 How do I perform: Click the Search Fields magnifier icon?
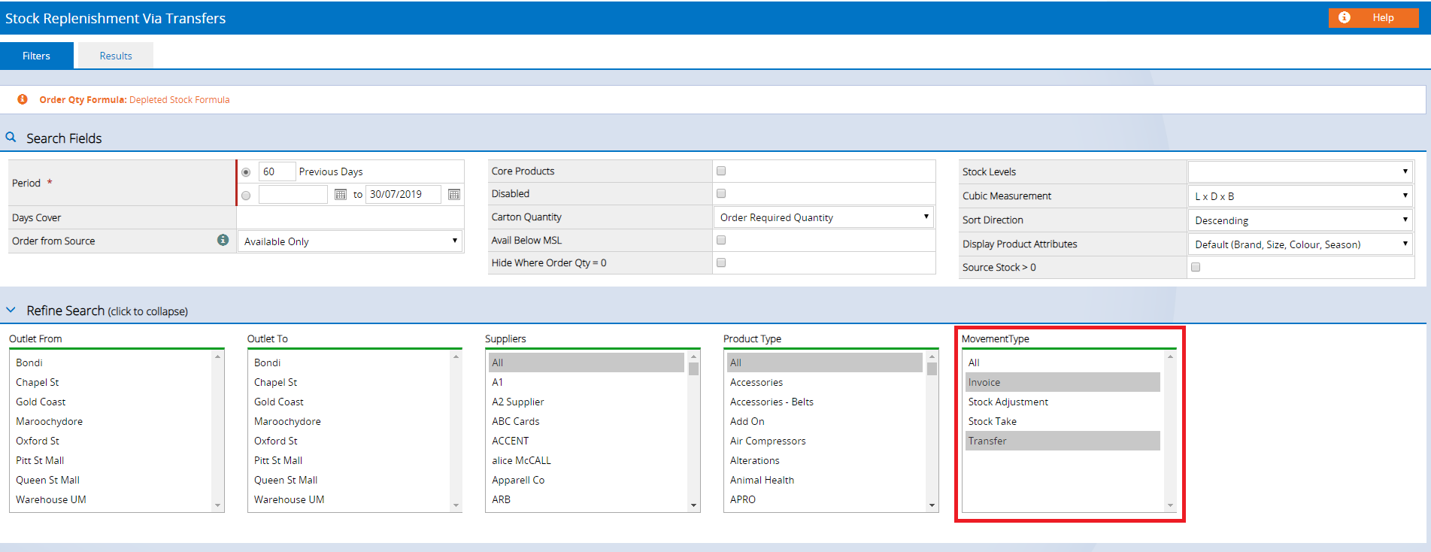click(11, 138)
